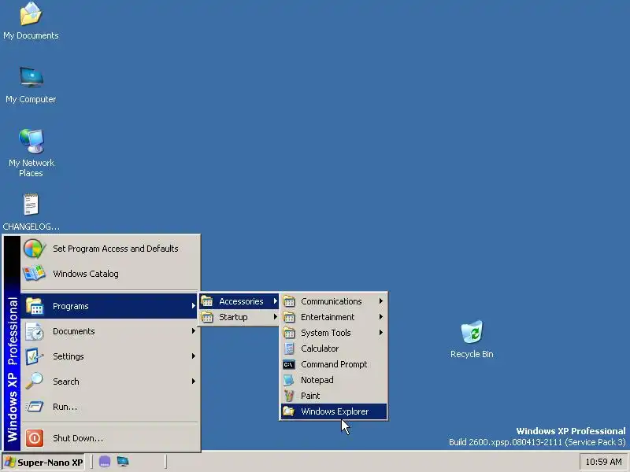630x472 pixels.
Task: Click the Search magnifier icon
Action: [35, 382]
